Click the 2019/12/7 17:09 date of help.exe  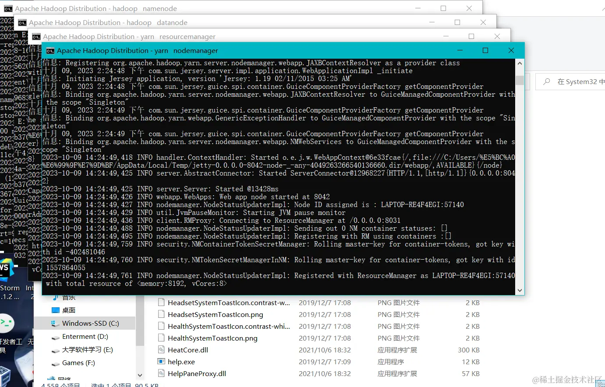click(325, 362)
